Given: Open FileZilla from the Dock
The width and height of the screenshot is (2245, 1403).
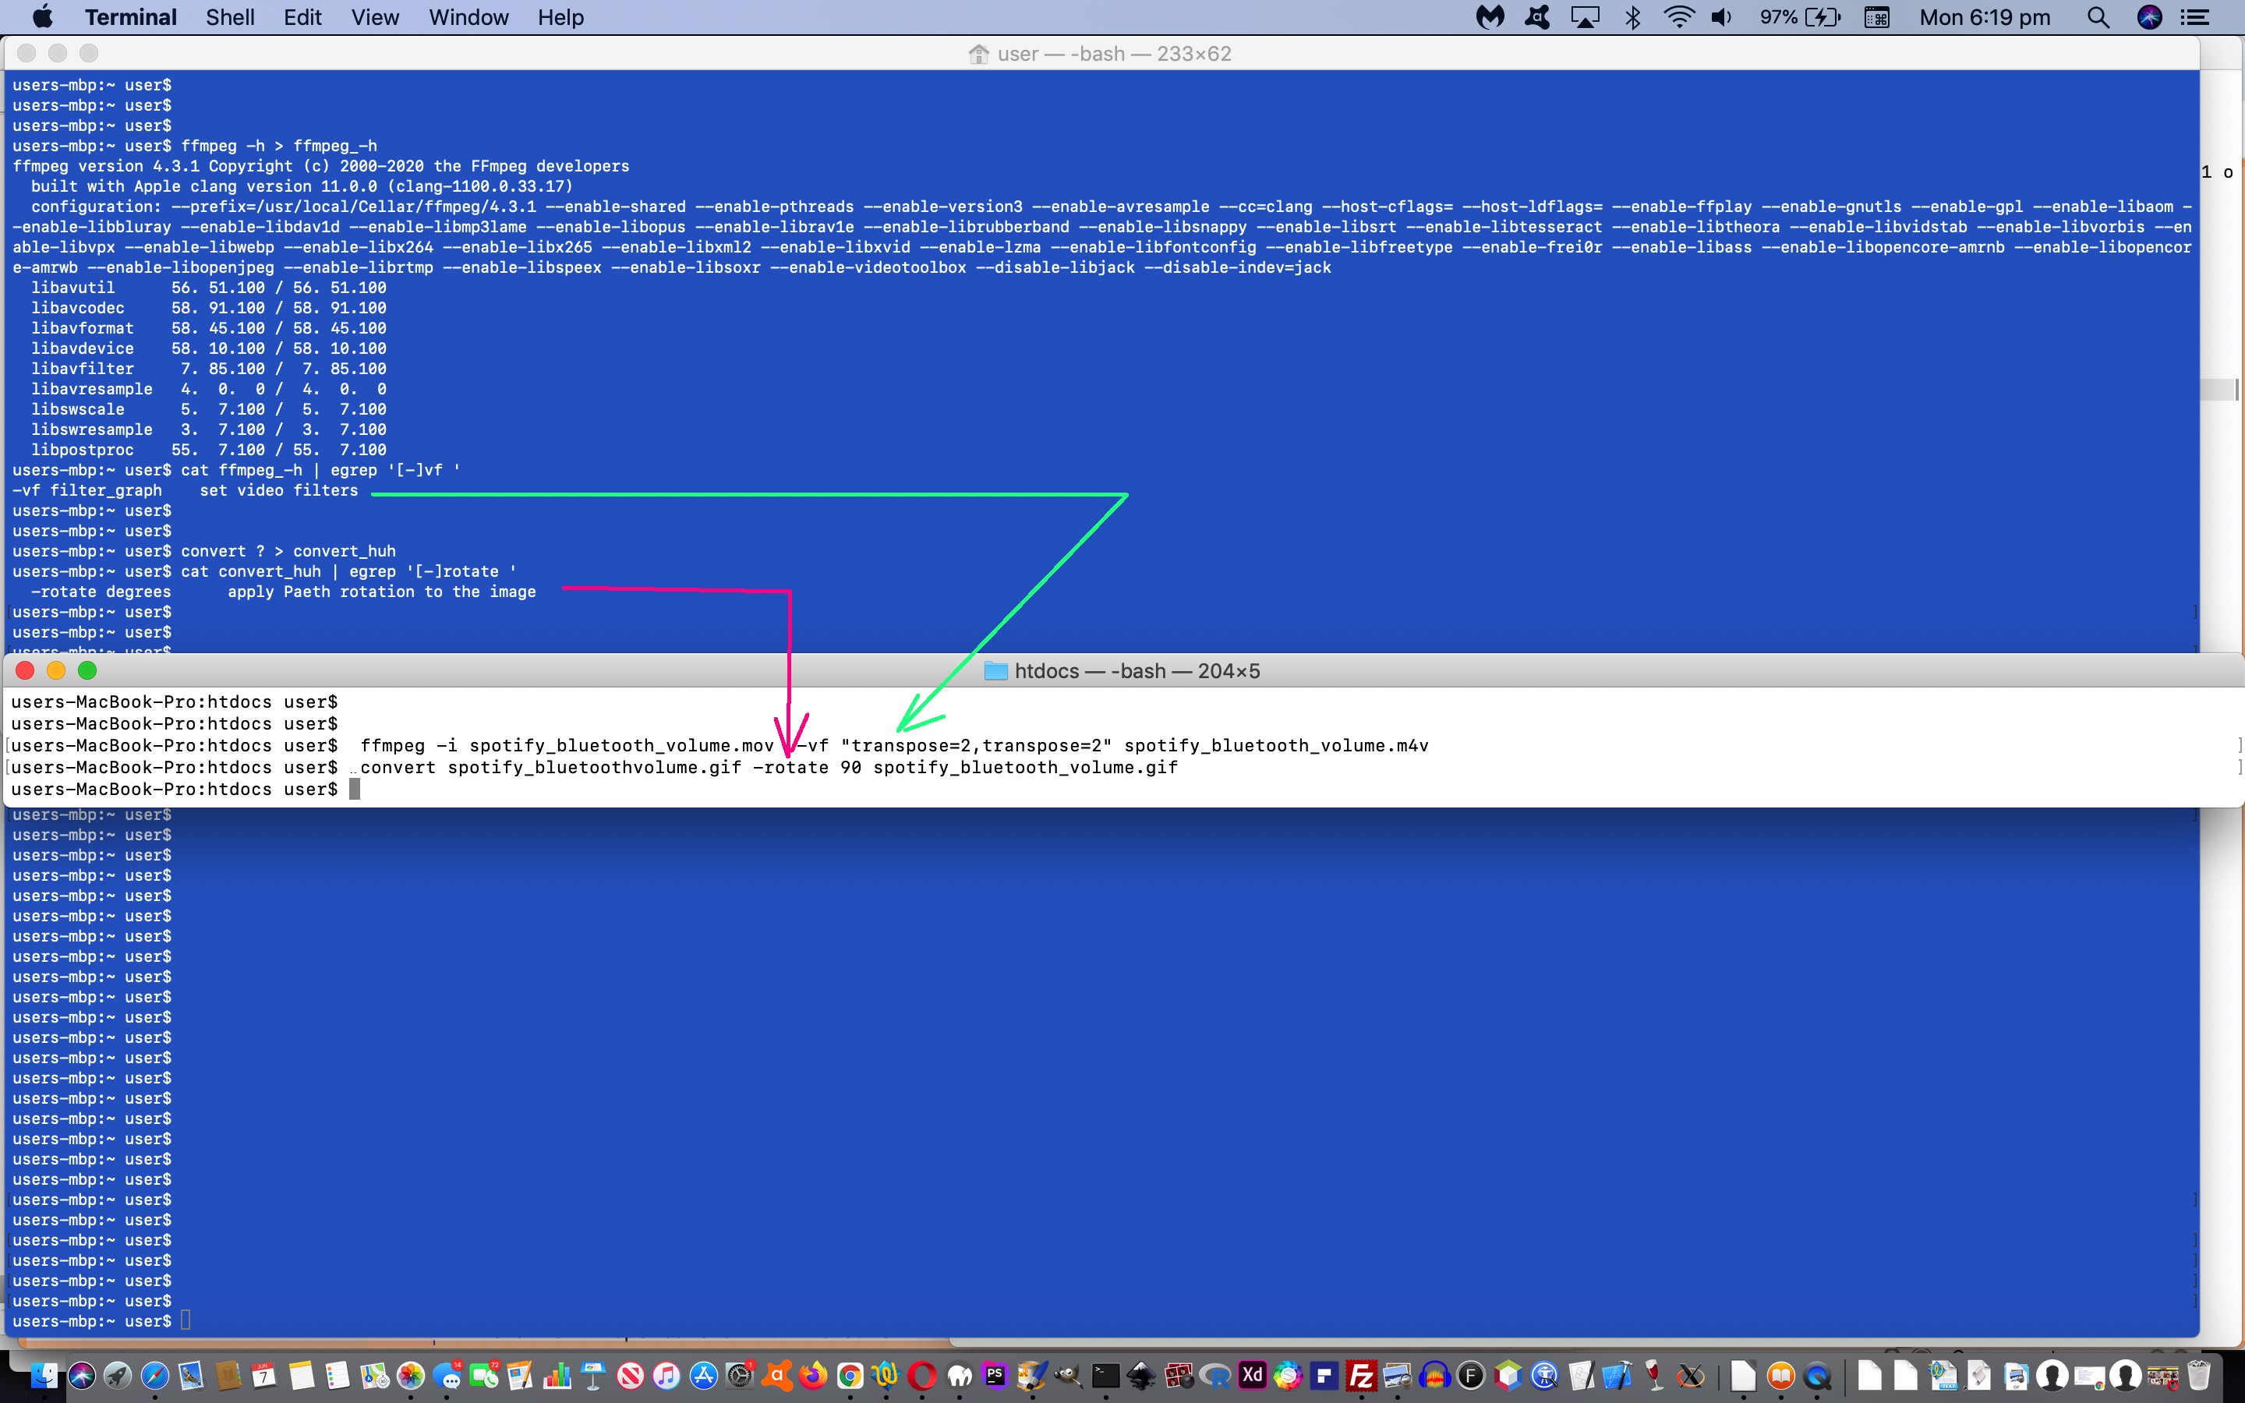Looking at the screenshot, I should coord(1361,1375).
